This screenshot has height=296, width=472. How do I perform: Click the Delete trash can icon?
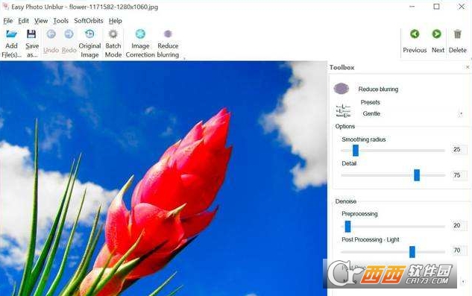458,34
